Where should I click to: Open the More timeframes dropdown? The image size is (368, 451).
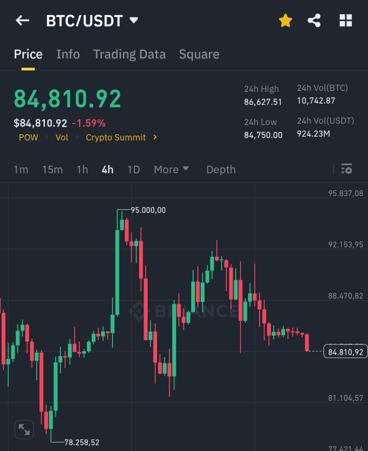pyautogui.click(x=171, y=169)
